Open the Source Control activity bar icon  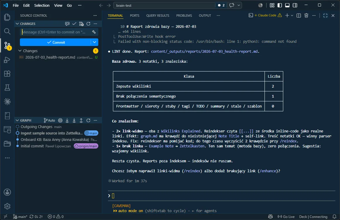point(7,46)
